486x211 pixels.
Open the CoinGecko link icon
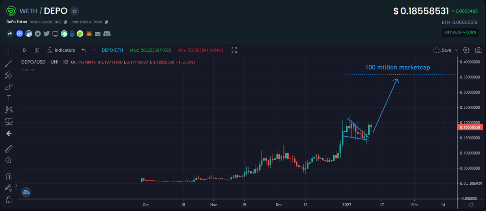pos(64,34)
